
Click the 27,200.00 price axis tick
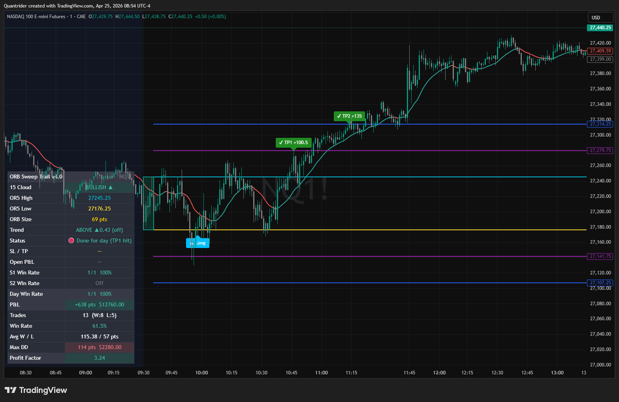600,211
